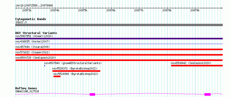This screenshot has width=230, height=97.
Task: Open the nsv436835 (Korbel2007) label
Action: (33, 41)
